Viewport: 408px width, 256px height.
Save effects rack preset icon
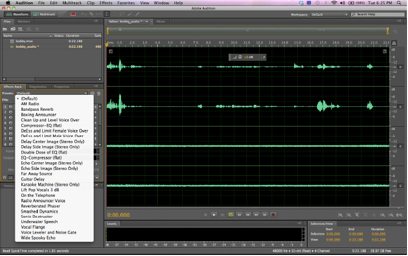tap(92, 93)
